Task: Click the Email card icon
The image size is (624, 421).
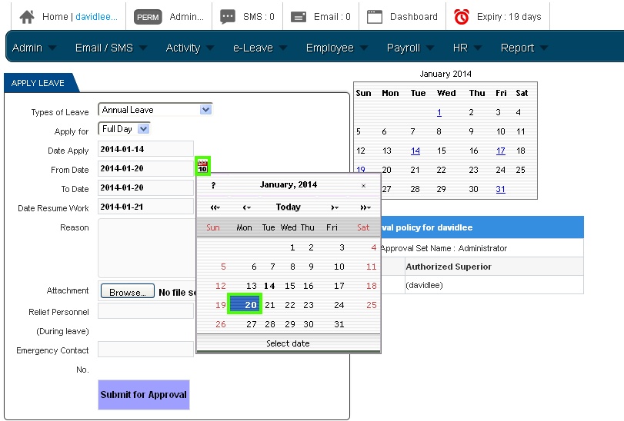Action: [x=299, y=17]
